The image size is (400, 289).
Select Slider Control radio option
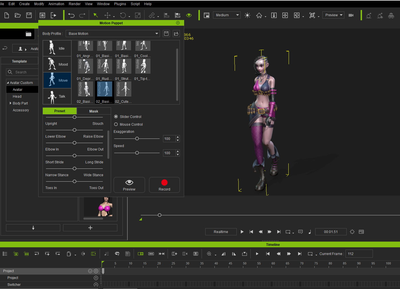[116, 117]
